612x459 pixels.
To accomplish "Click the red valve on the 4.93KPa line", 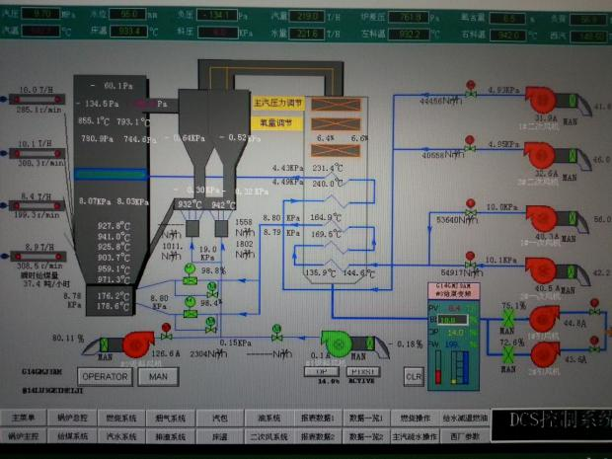I will pos(471,90).
